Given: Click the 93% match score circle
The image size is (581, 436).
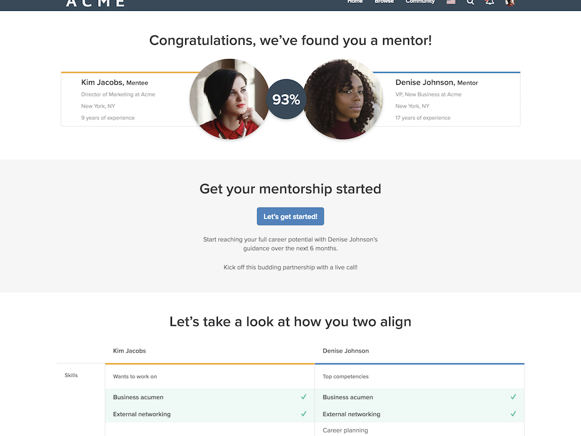Looking at the screenshot, I should [286, 99].
